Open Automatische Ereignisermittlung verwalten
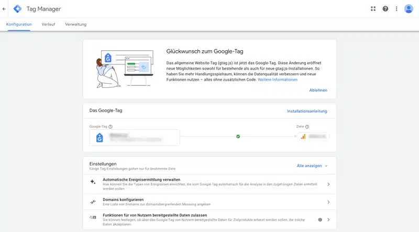The image size is (419, 232). coord(210,184)
